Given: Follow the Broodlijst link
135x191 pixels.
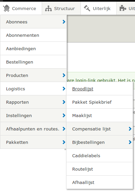Looking at the screenshot, I should pyautogui.click(x=83, y=89).
